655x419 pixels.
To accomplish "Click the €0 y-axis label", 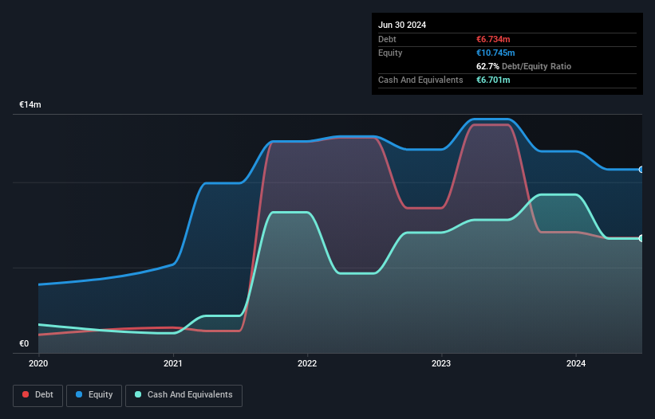I will click(x=24, y=343).
